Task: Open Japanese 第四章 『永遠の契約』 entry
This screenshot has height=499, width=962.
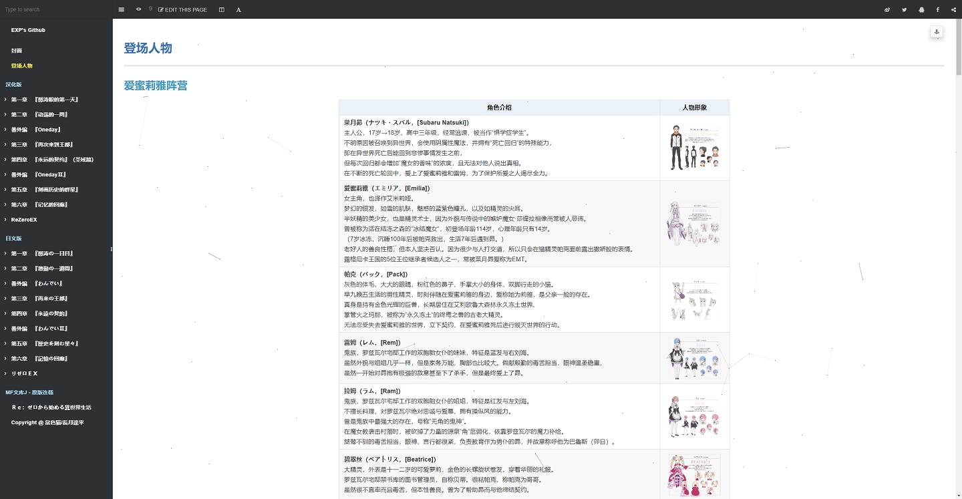Action: [x=39, y=313]
